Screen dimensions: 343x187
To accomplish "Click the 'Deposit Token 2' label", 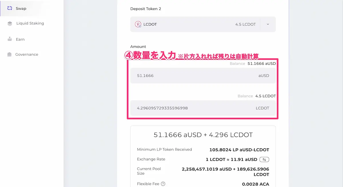I will 146,9.
